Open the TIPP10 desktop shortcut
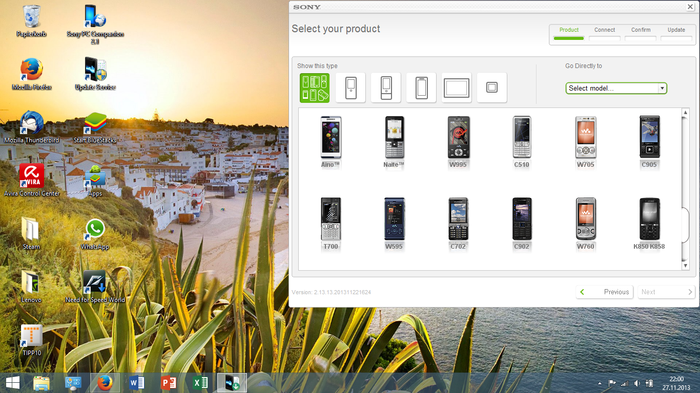 point(32,340)
